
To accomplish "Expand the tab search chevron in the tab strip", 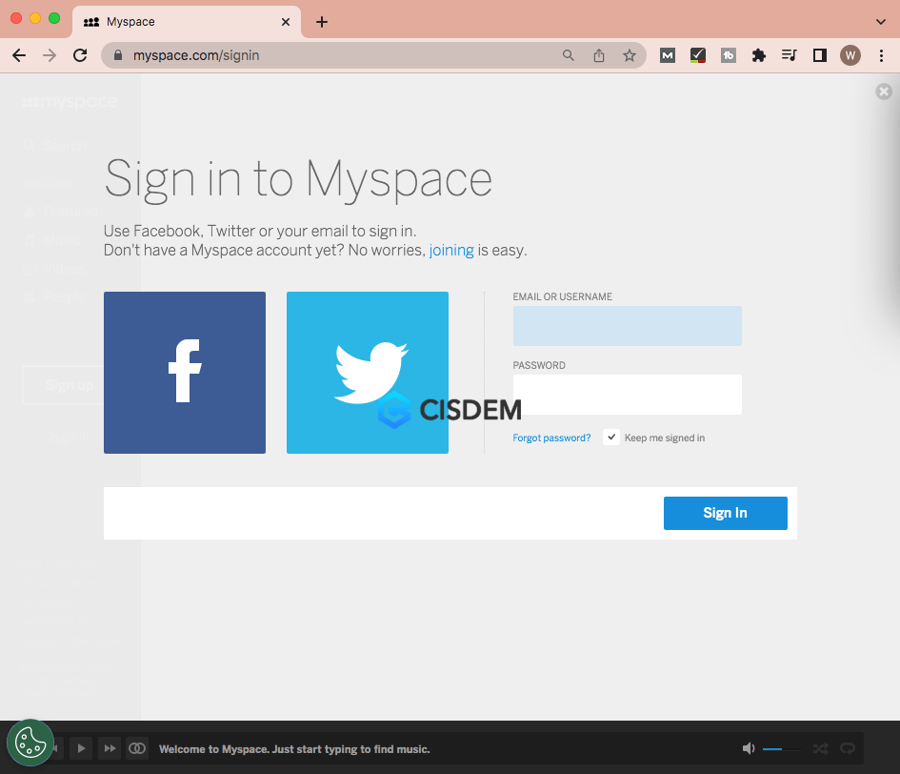I will (x=880, y=21).
